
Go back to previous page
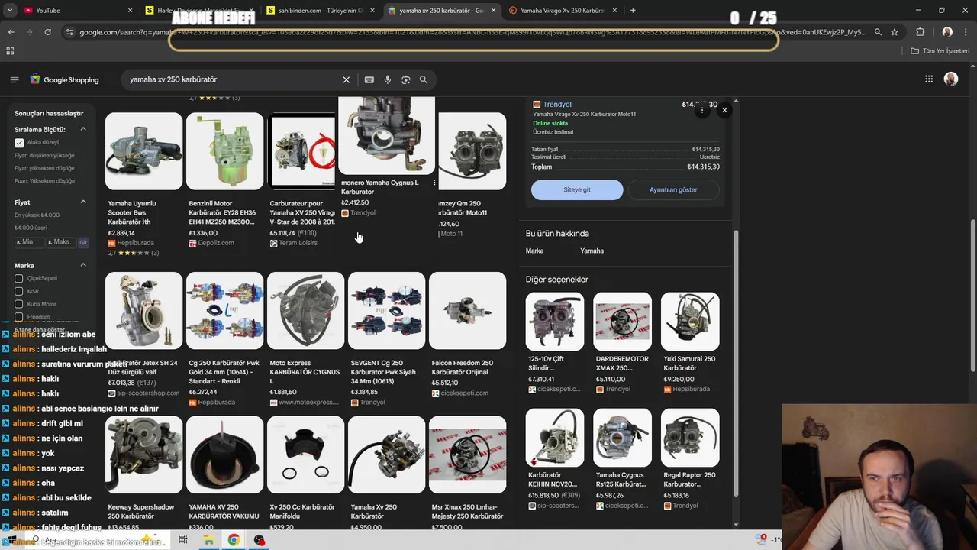[x=11, y=32]
